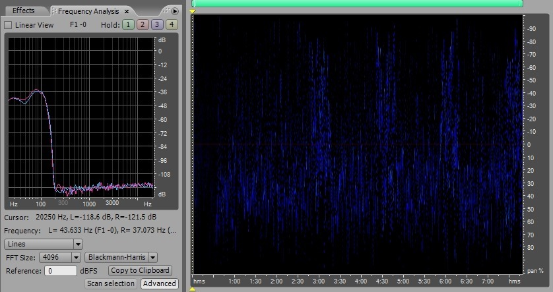Switch to the Effects tab

point(24,11)
